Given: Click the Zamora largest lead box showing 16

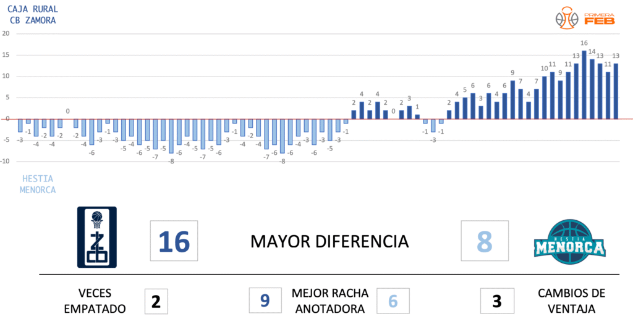Looking at the screenshot, I should [174, 241].
